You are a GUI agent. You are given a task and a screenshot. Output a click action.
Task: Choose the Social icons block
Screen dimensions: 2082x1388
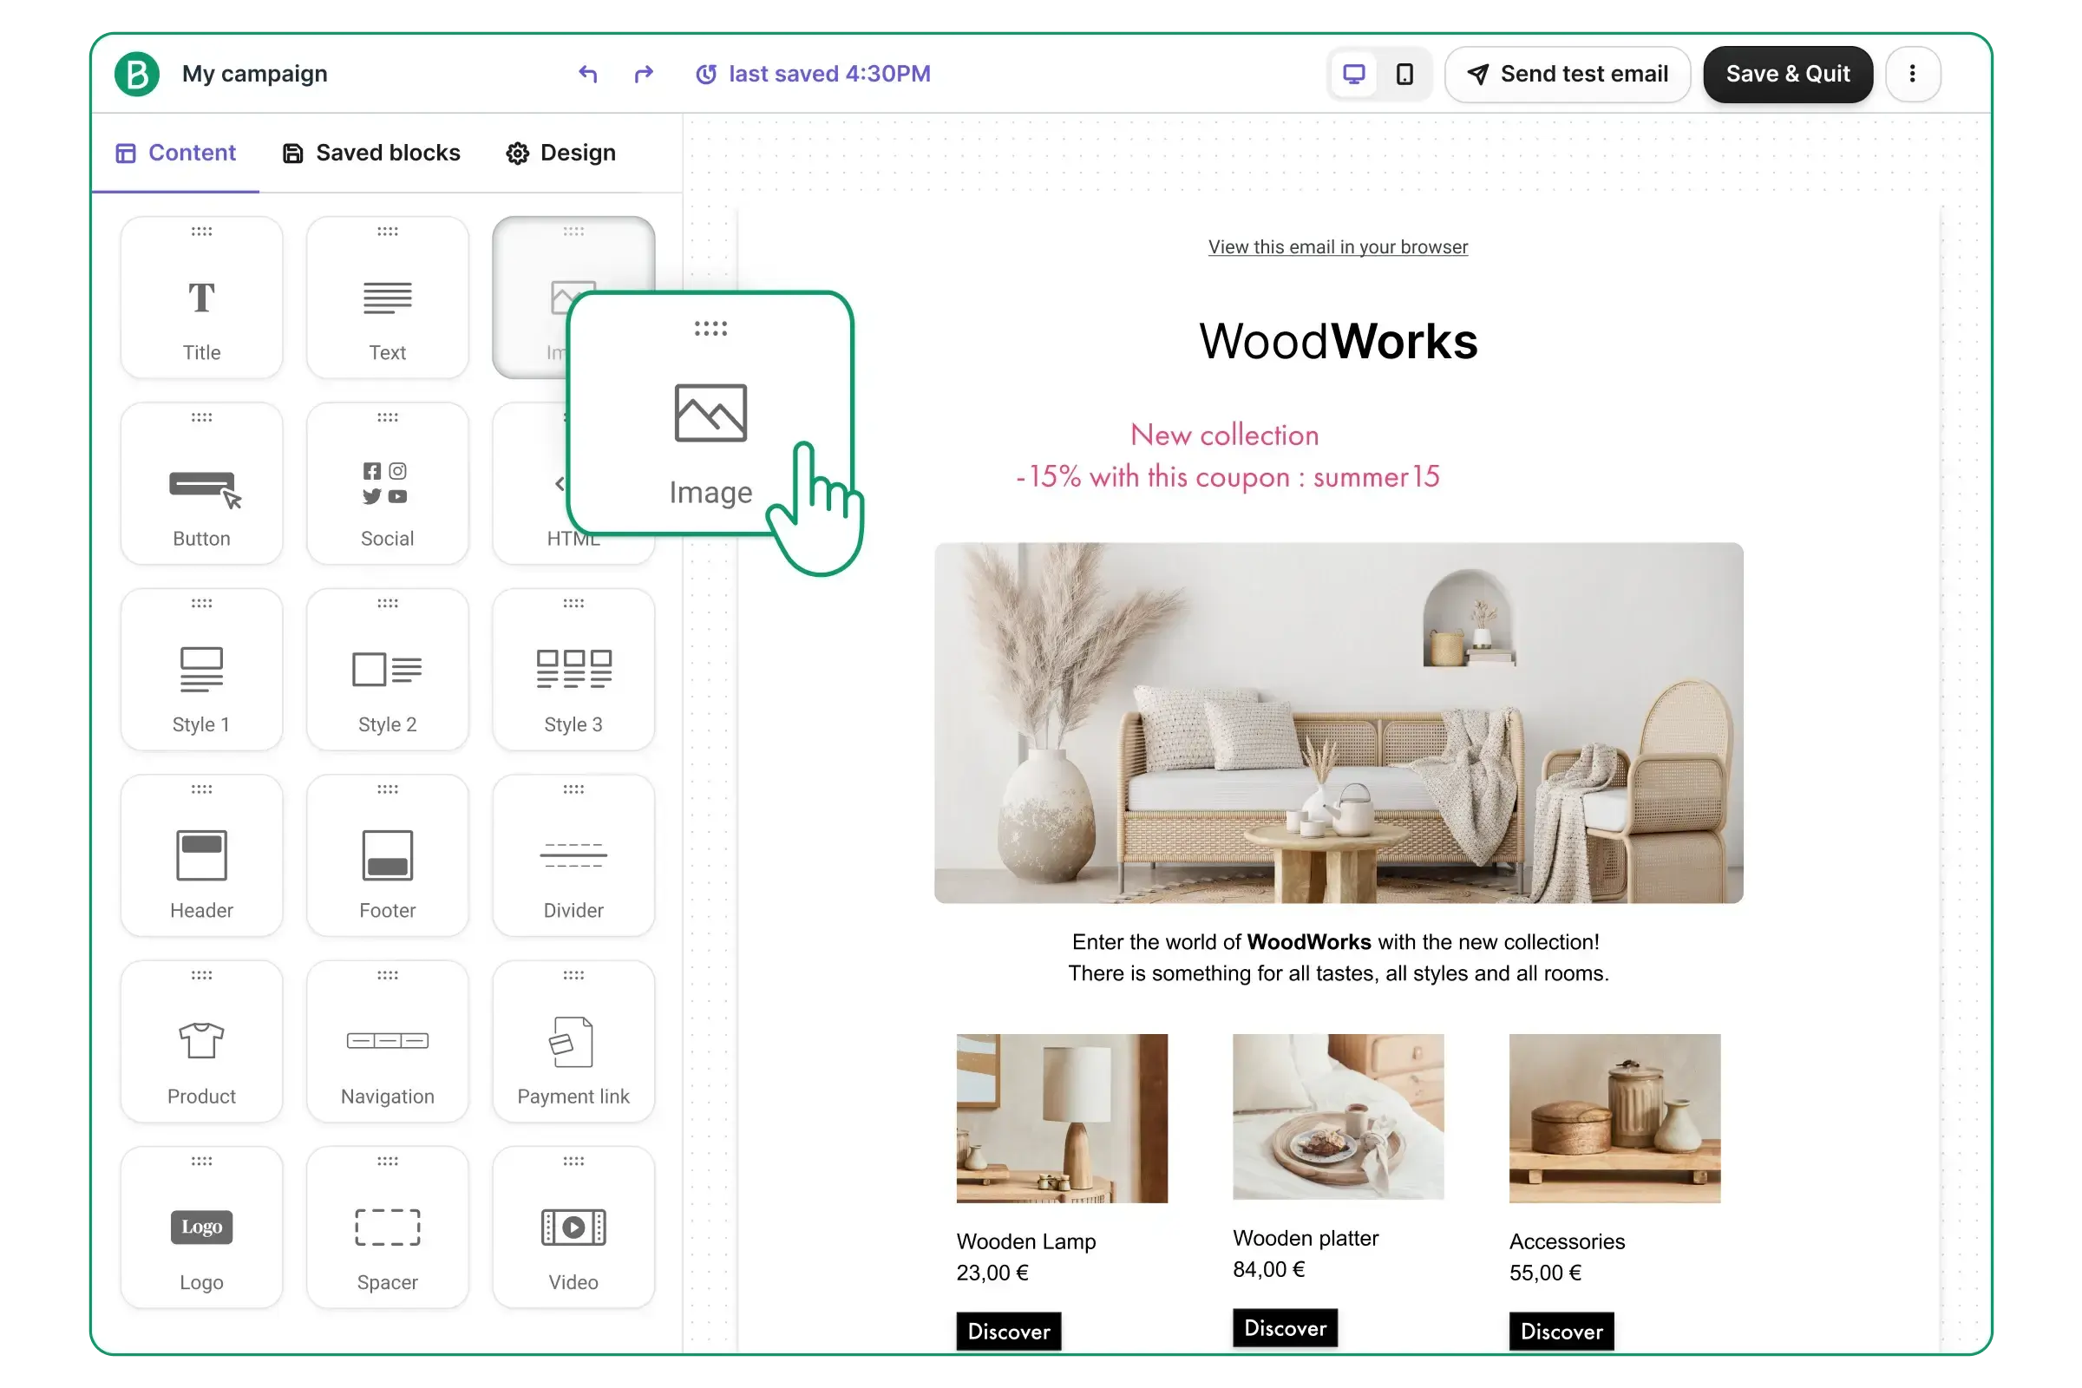pos(387,483)
